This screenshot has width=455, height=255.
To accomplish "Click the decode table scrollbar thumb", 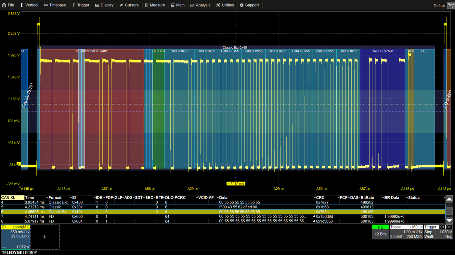I will 449,211.
